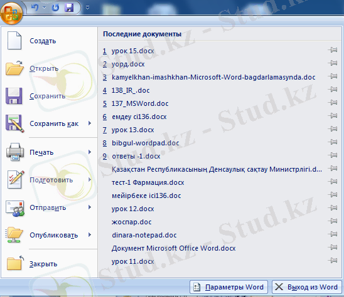The height and width of the screenshot is (297, 344).
Task: Open recent file тест-1 Фармация.docx
Action: pos(148,182)
